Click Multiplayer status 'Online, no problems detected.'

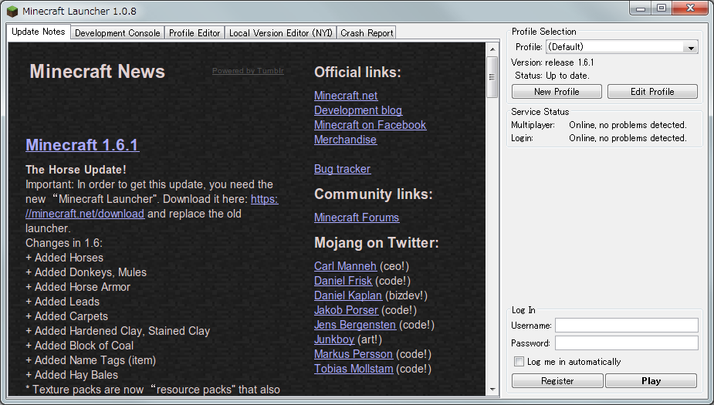point(628,125)
